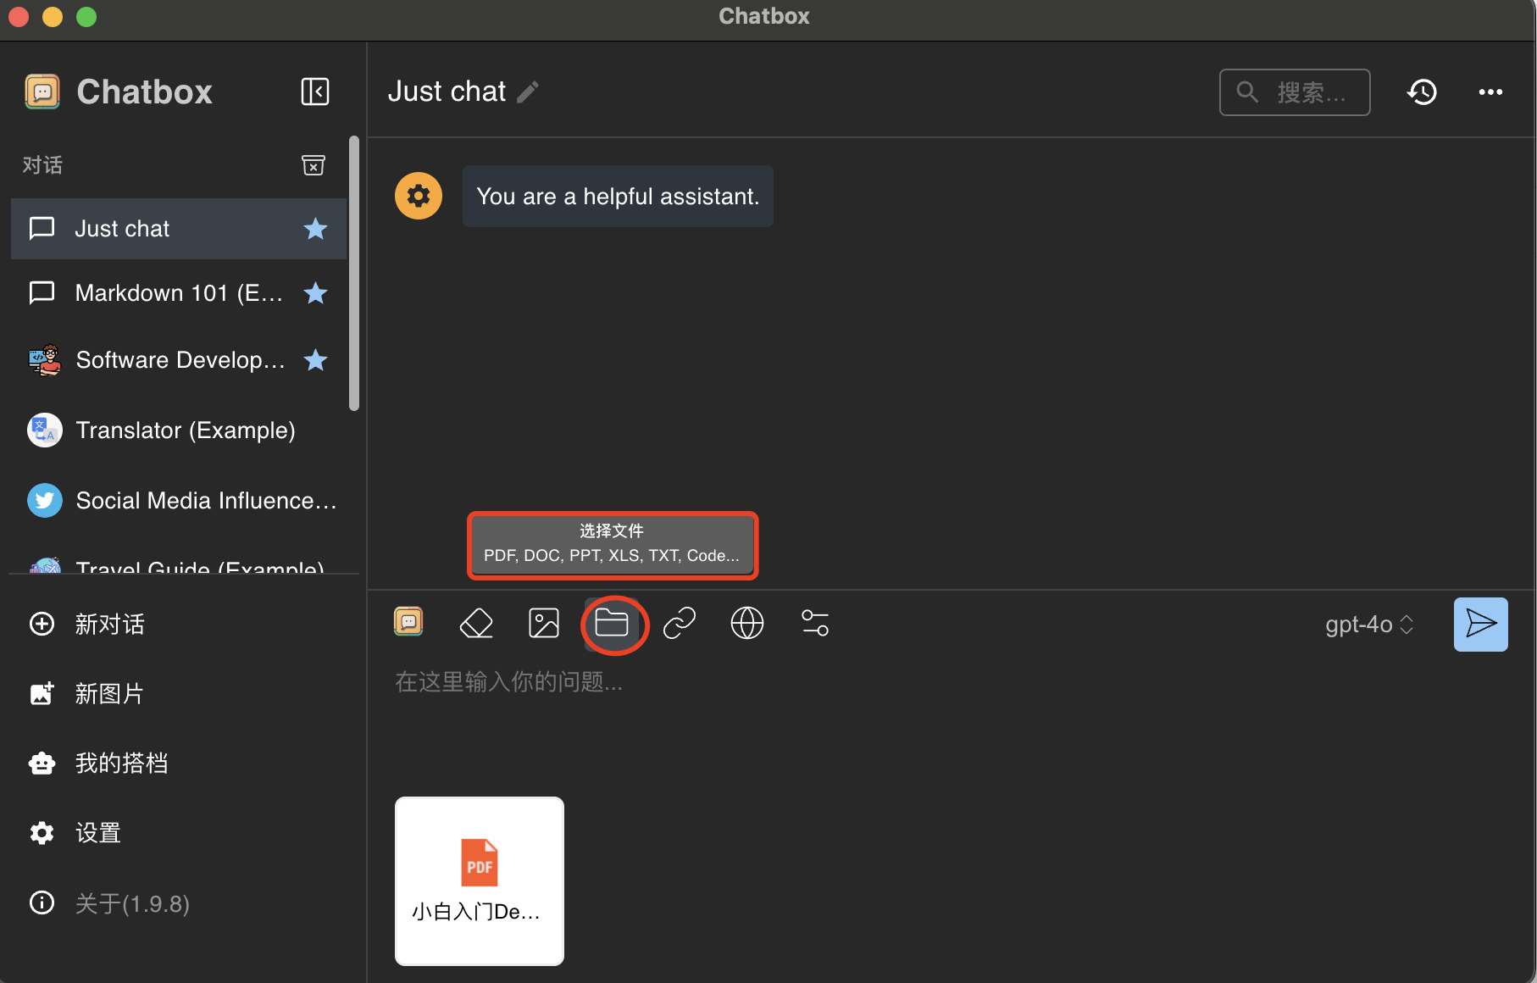
Task: Open the Translator (Example) conversation
Action: coord(179,430)
